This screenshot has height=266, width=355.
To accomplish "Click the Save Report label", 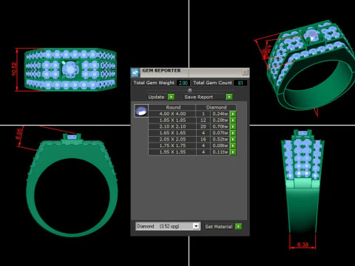I will coord(198,97).
